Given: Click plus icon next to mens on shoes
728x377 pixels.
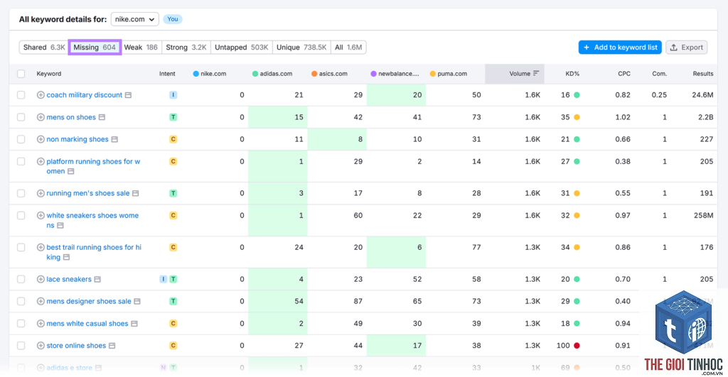Looking at the screenshot, I should click(x=41, y=117).
